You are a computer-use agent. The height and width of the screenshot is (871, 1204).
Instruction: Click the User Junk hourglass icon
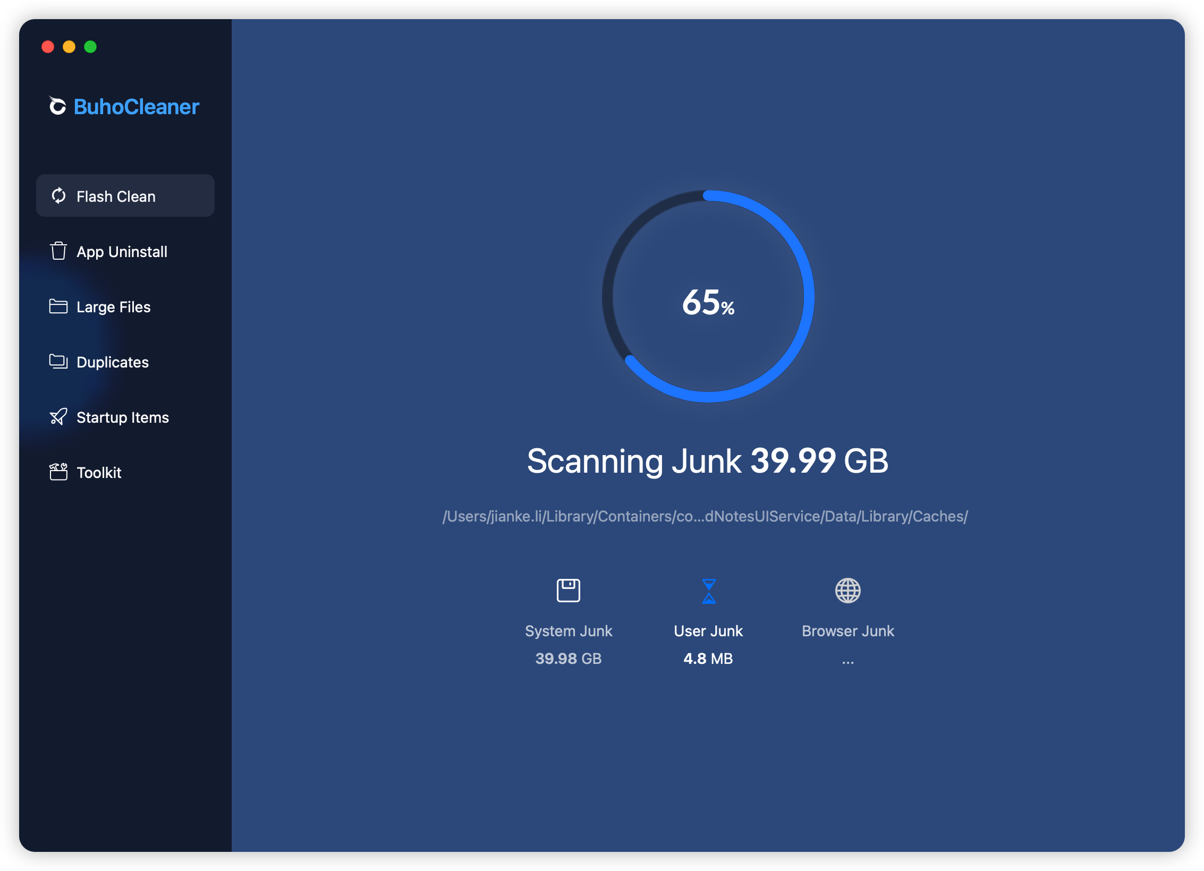(x=709, y=591)
